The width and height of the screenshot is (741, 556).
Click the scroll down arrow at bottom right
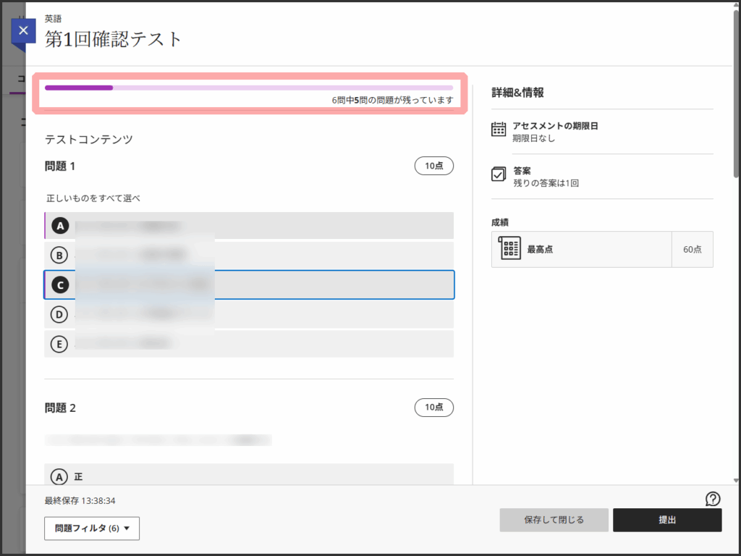pos(737,480)
